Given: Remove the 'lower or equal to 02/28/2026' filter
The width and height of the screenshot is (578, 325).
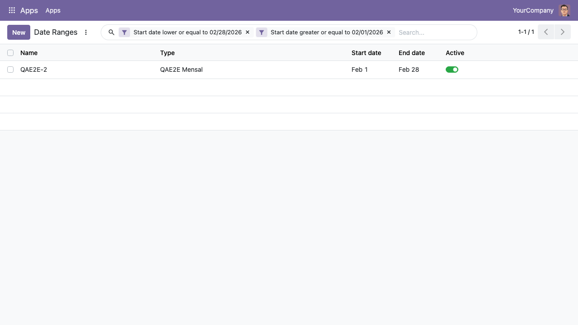Looking at the screenshot, I should click(x=247, y=32).
